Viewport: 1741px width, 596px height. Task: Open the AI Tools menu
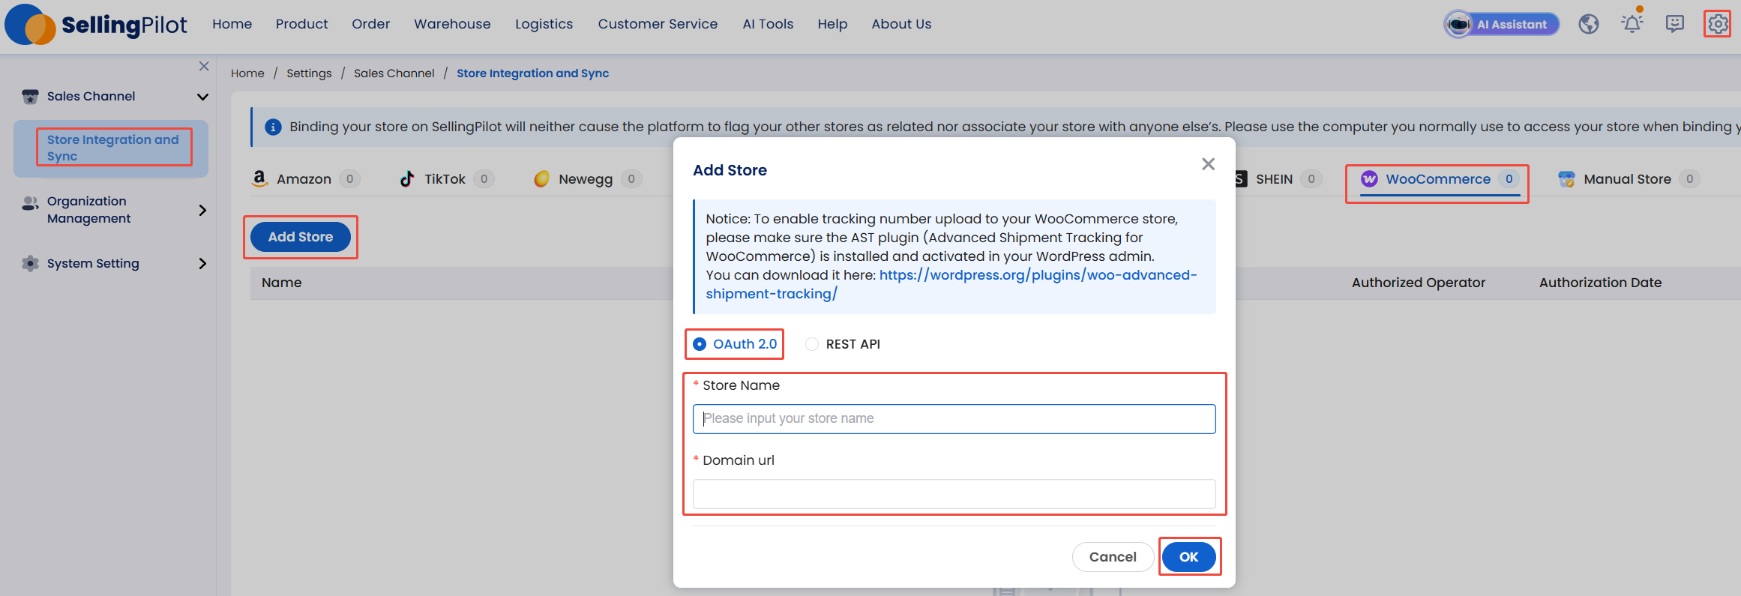(768, 24)
